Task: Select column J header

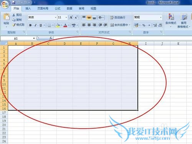Action: tap(162, 44)
